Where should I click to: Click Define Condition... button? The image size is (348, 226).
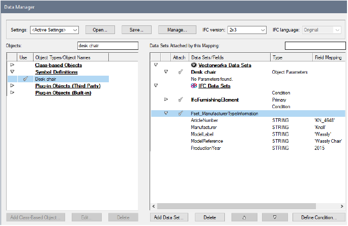tap(319, 217)
